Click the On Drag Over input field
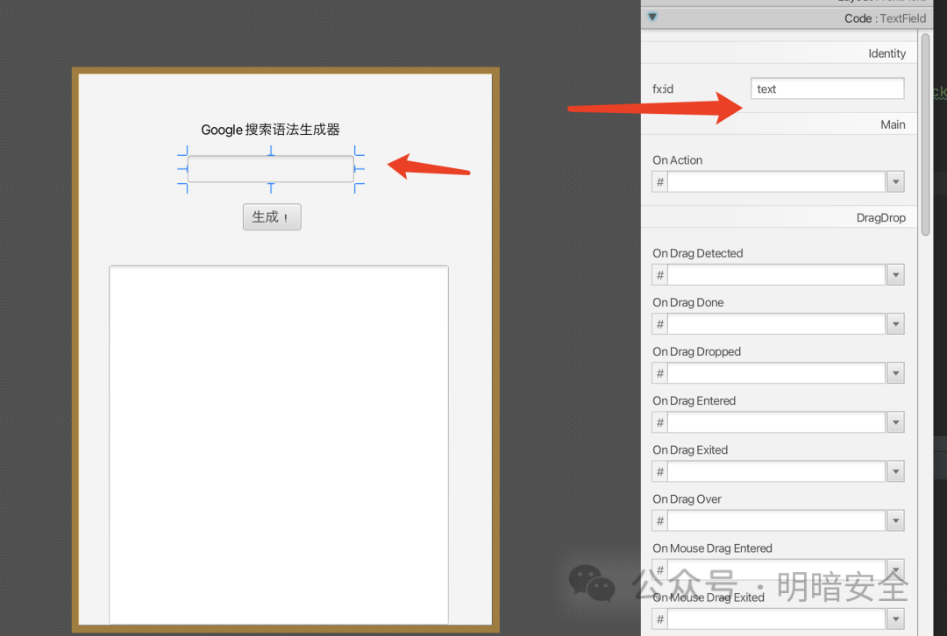Screen dimensions: 947x636 click(x=776, y=520)
